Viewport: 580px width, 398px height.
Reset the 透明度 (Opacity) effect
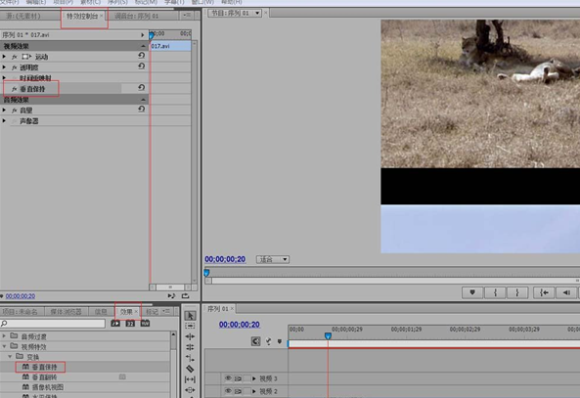click(141, 66)
